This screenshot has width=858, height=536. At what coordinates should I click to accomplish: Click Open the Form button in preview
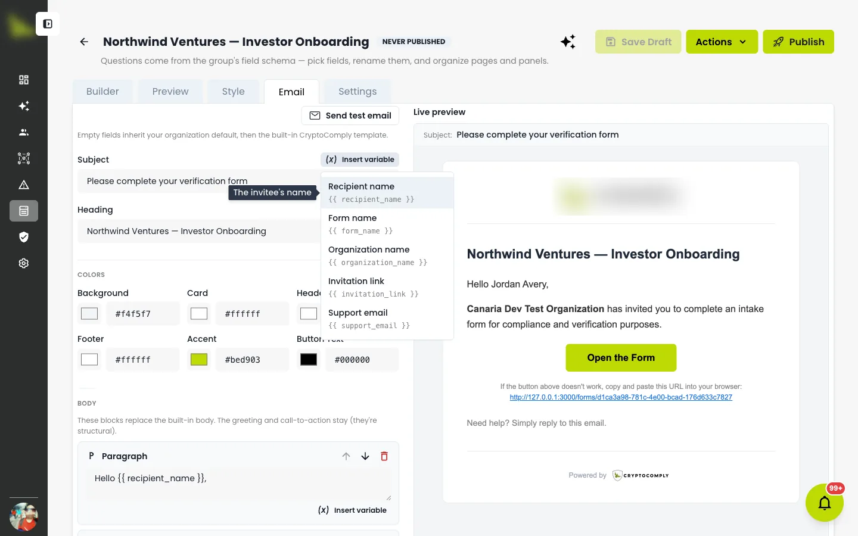pyautogui.click(x=621, y=358)
